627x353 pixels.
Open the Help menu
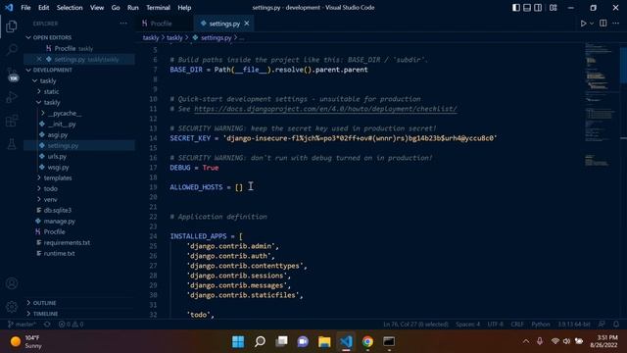tap(184, 8)
